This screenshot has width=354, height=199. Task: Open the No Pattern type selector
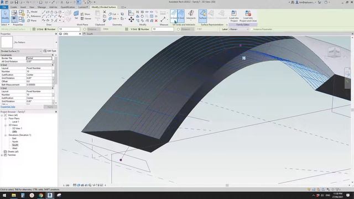29,42
